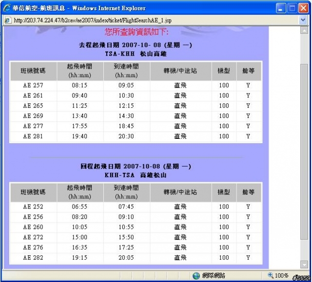This screenshot has width=312, height=282.
Task: Click the page icon beside the URL
Action: (x=8, y=20)
